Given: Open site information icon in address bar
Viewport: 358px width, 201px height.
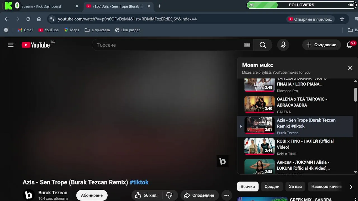Looking at the screenshot, I should point(52,19).
